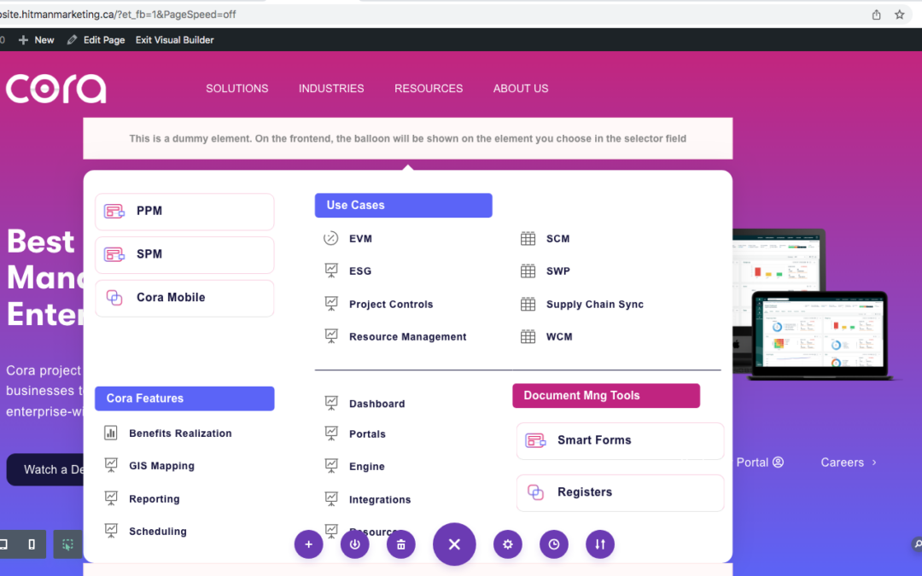
Task: Open the SOLUTIONS menu
Action: coord(237,89)
